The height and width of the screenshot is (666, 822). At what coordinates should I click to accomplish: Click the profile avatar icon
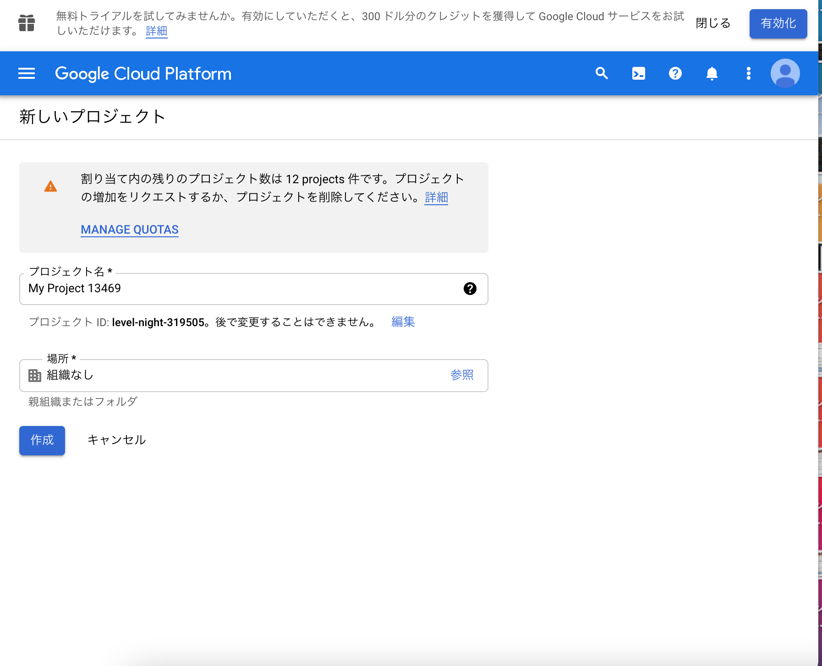click(785, 73)
